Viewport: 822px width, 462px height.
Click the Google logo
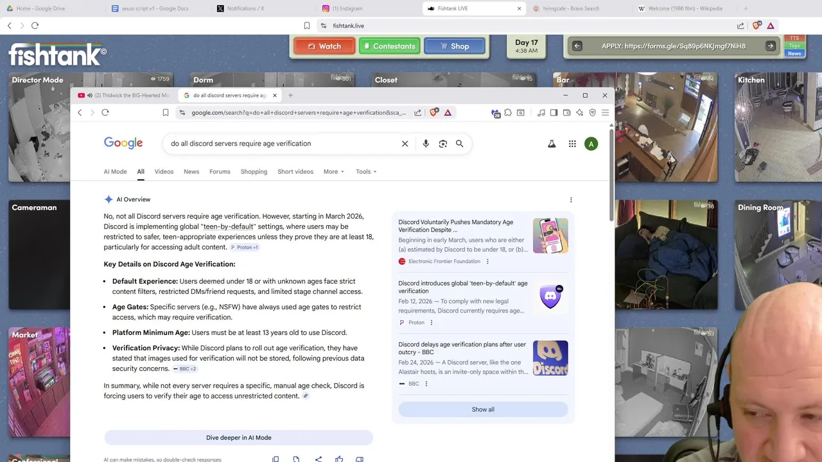pos(123,143)
